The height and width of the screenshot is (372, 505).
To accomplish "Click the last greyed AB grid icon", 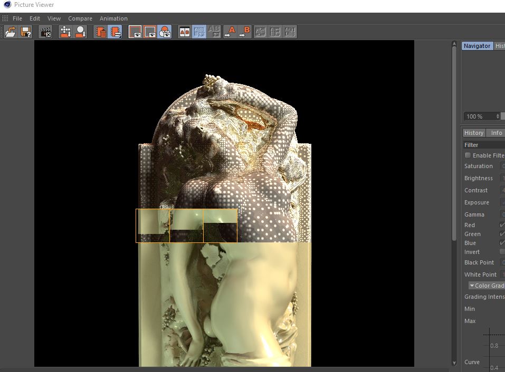I will point(290,32).
